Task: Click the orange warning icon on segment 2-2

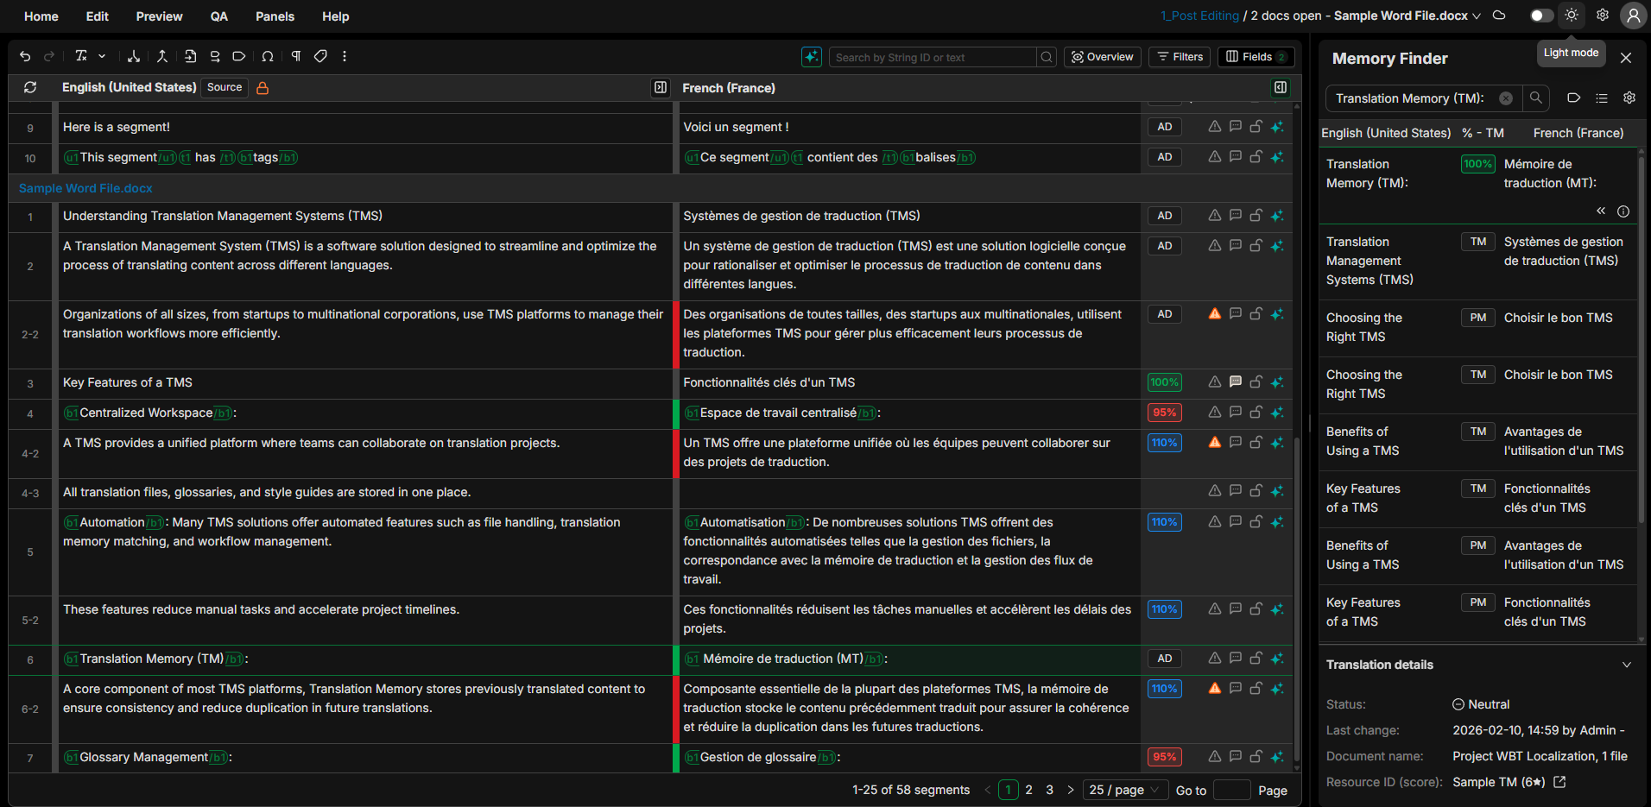Action: tap(1214, 314)
